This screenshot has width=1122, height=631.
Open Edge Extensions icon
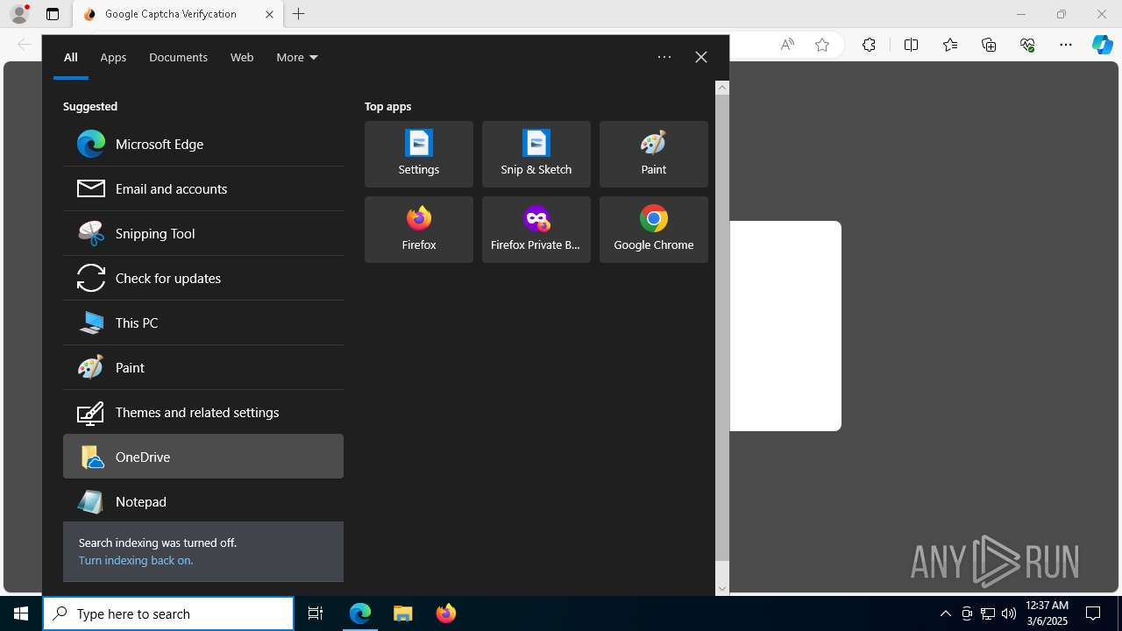click(869, 45)
